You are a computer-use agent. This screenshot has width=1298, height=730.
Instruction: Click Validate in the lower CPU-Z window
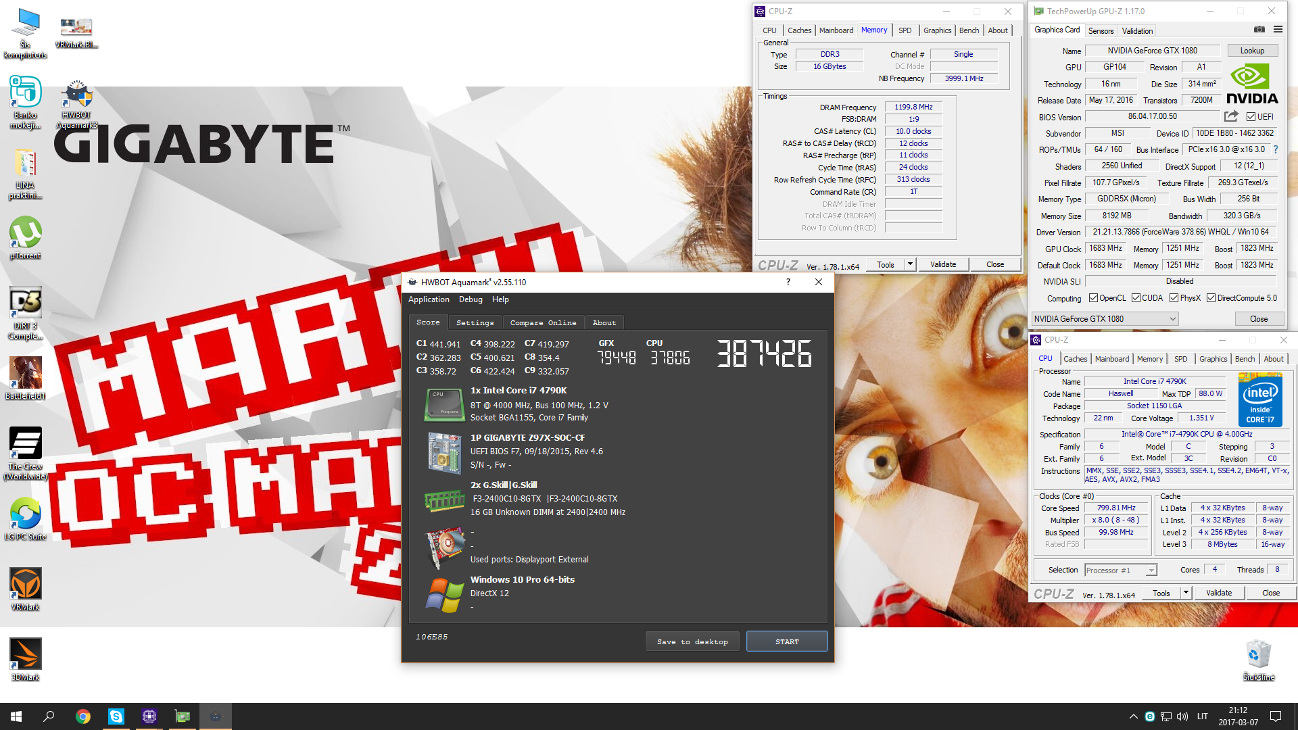(x=1219, y=593)
